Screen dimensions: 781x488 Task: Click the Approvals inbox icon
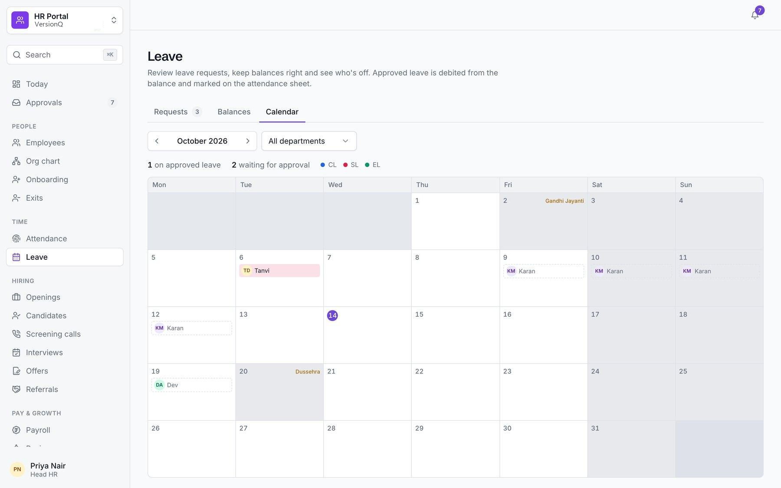[x=16, y=102]
